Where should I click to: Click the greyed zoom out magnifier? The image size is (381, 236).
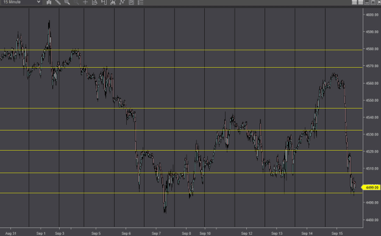tap(76, 2)
